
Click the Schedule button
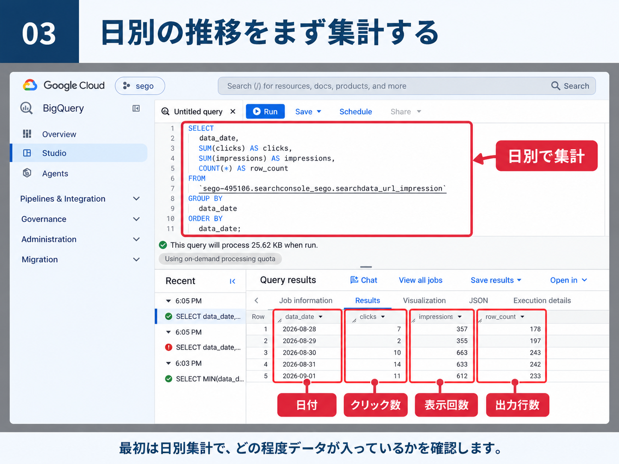(x=356, y=112)
